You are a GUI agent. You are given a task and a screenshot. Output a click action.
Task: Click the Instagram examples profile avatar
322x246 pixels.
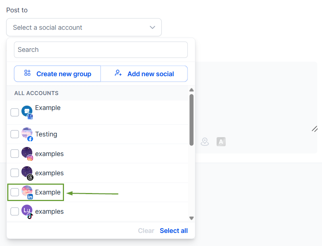coord(27,152)
